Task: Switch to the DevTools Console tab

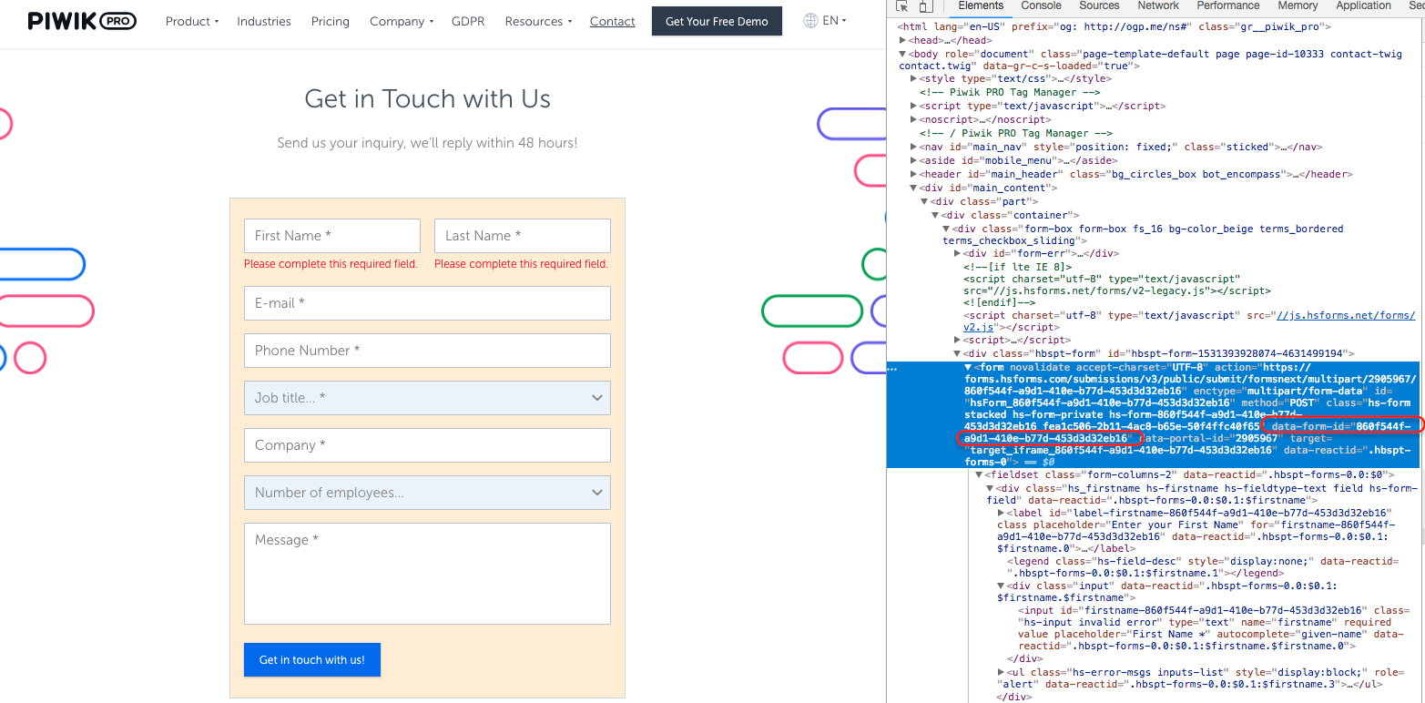Action: pyautogui.click(x=1041, y=5)
